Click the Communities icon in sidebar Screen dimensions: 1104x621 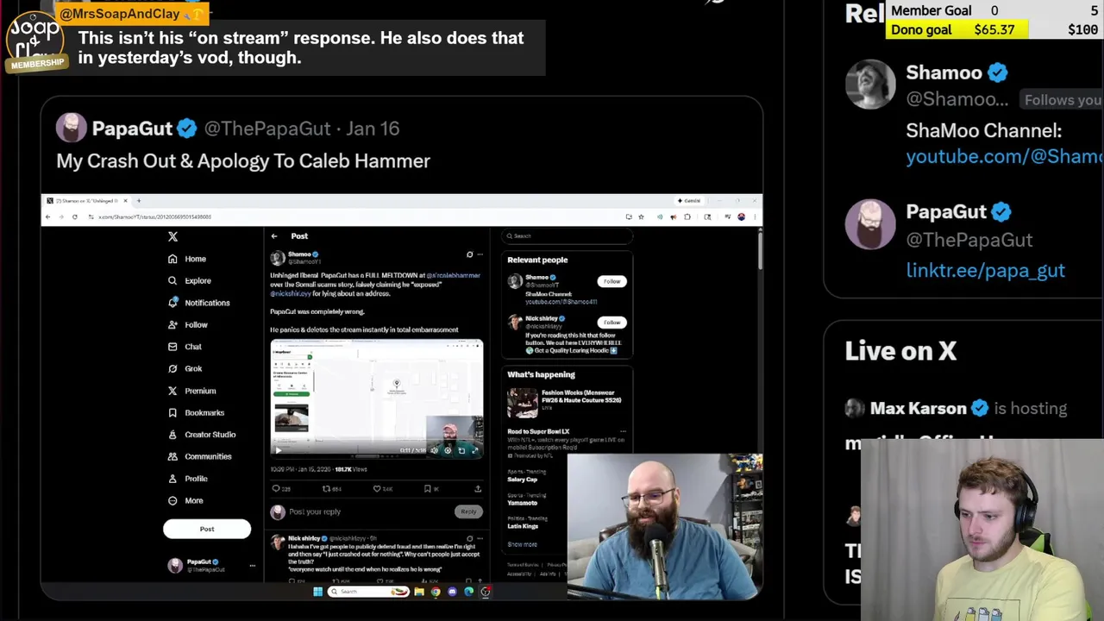point(172,456)
